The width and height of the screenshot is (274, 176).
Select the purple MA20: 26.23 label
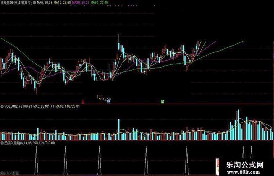(81, 3)
